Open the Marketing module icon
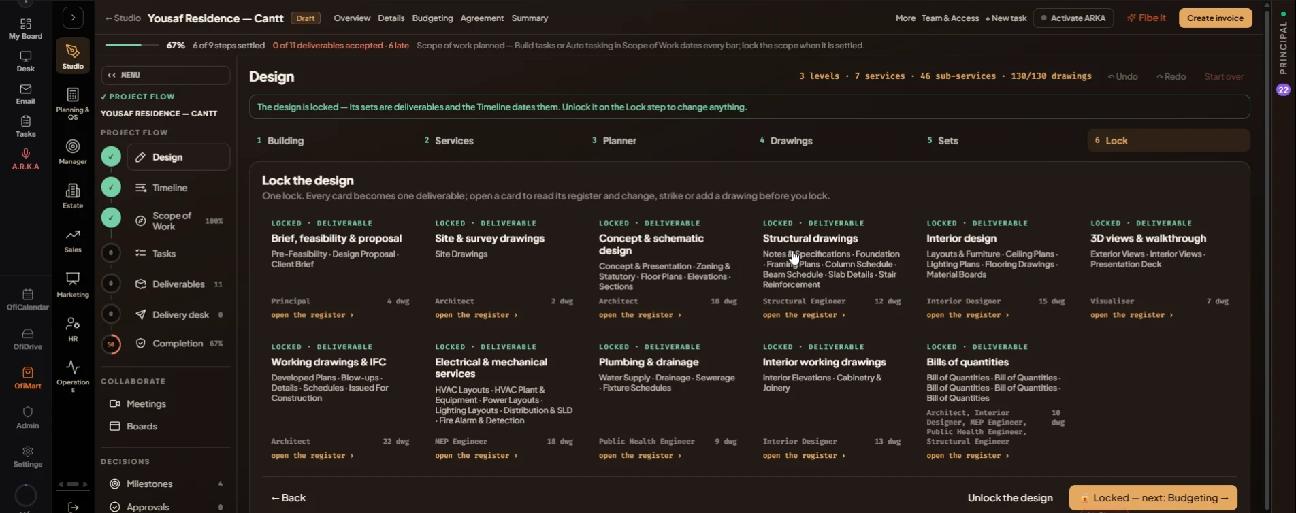 coord(73,284)
